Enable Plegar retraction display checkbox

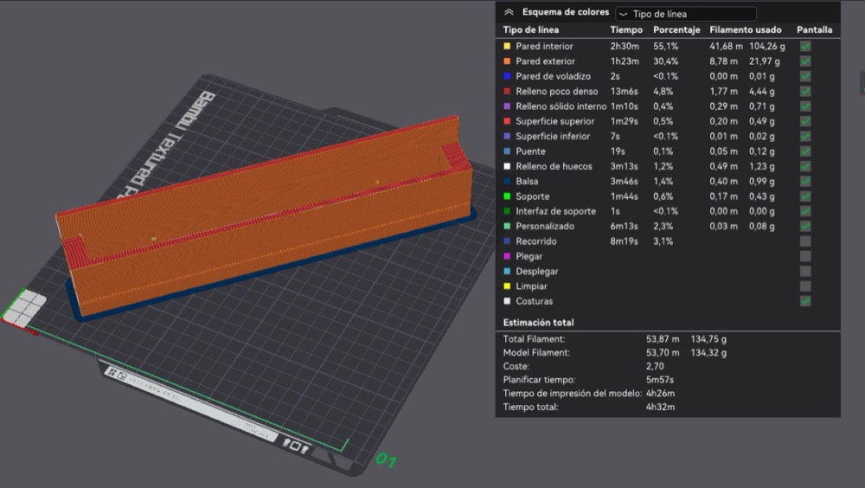(805, 256)
